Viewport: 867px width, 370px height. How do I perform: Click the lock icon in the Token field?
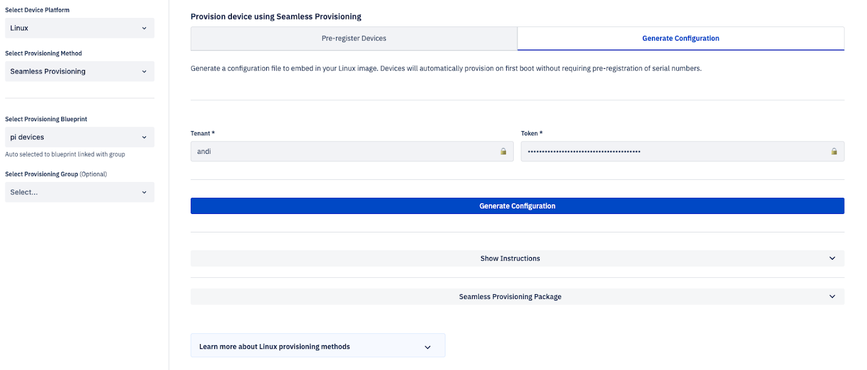pos(834,152)
